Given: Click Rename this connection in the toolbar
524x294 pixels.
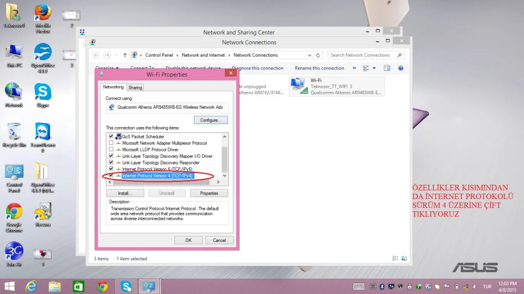Looking at the screenshot, I should [319, 68].
